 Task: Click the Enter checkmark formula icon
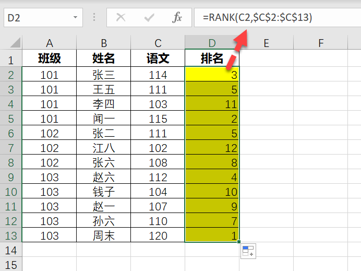[x=149, y=18]
